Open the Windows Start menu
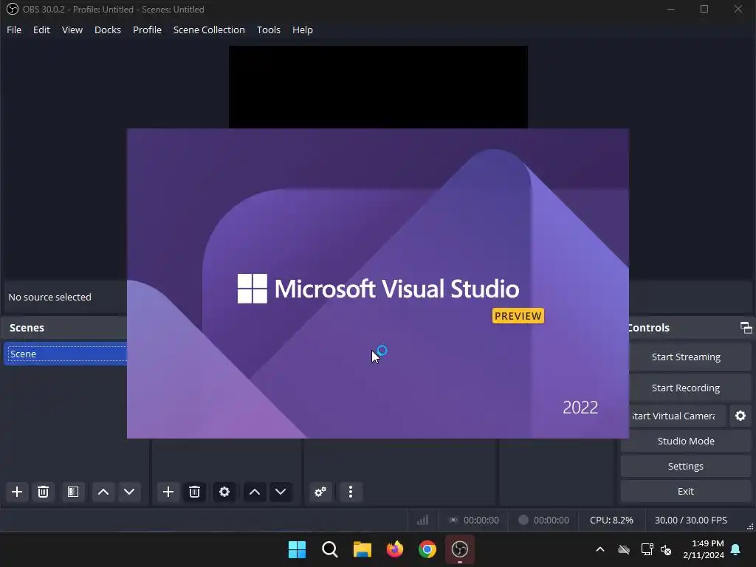756x567 pixels. [x=297, y=549]
